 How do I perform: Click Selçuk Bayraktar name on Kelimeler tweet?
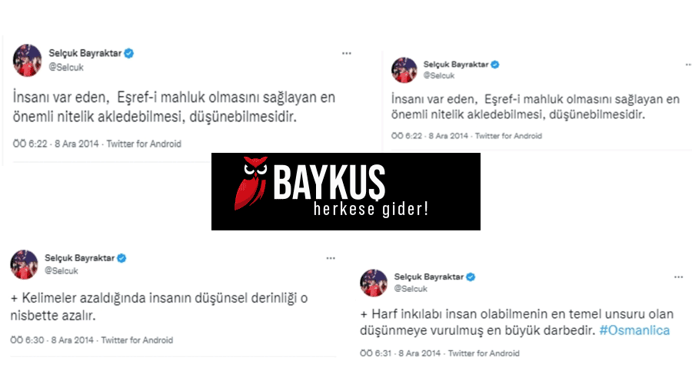tap(79, 258)
